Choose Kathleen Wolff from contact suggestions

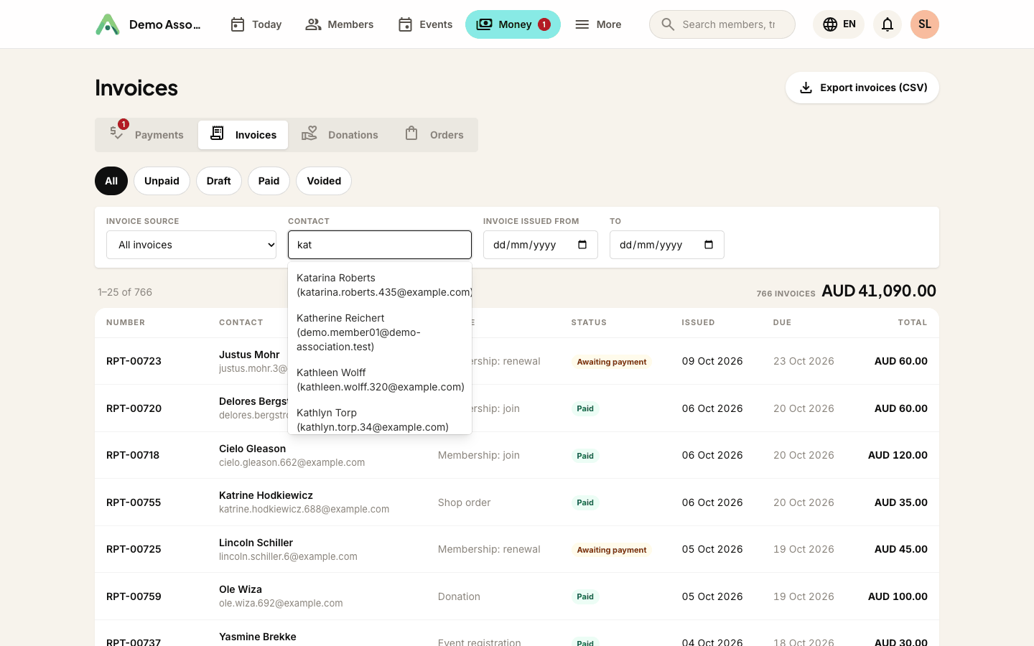380,380
